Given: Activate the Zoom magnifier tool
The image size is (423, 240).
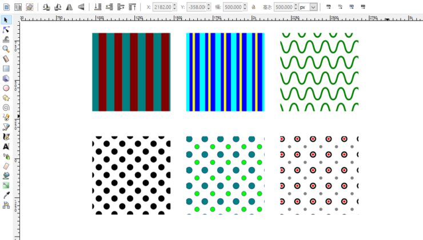Looking at the screenshot, I should click(x=6, y=49).
